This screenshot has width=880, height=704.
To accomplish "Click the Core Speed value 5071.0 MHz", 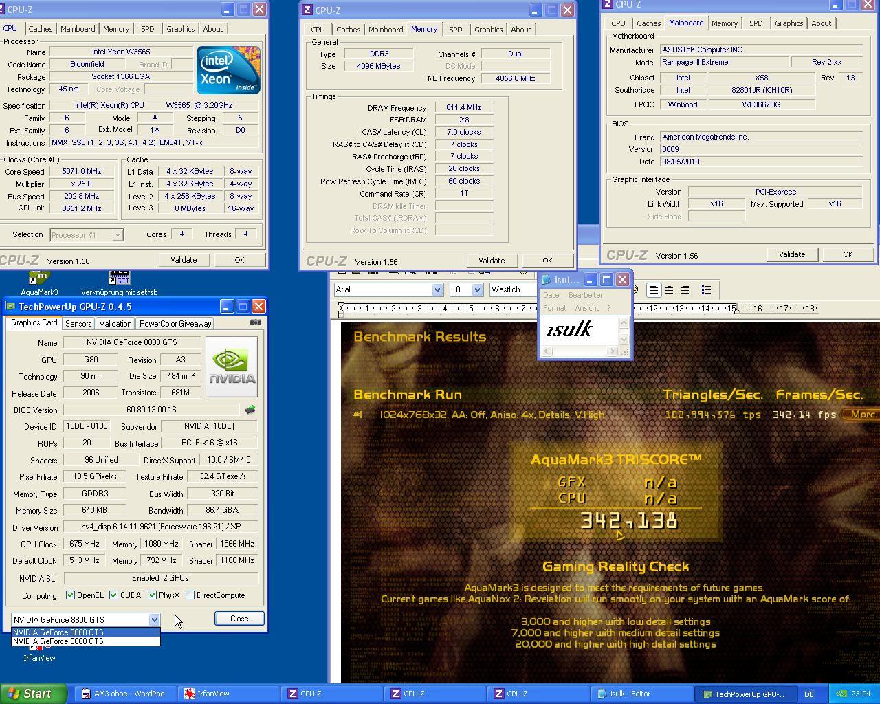I will [x=82, y=172].
